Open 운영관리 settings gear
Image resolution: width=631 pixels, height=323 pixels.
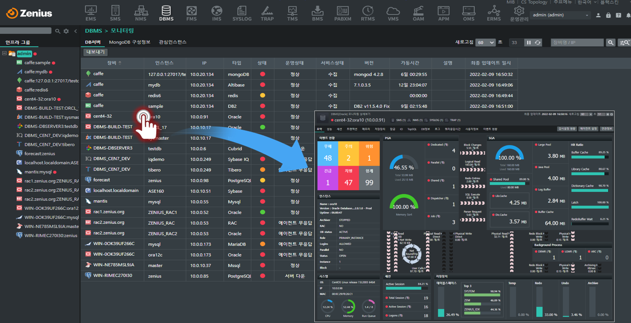519,14
